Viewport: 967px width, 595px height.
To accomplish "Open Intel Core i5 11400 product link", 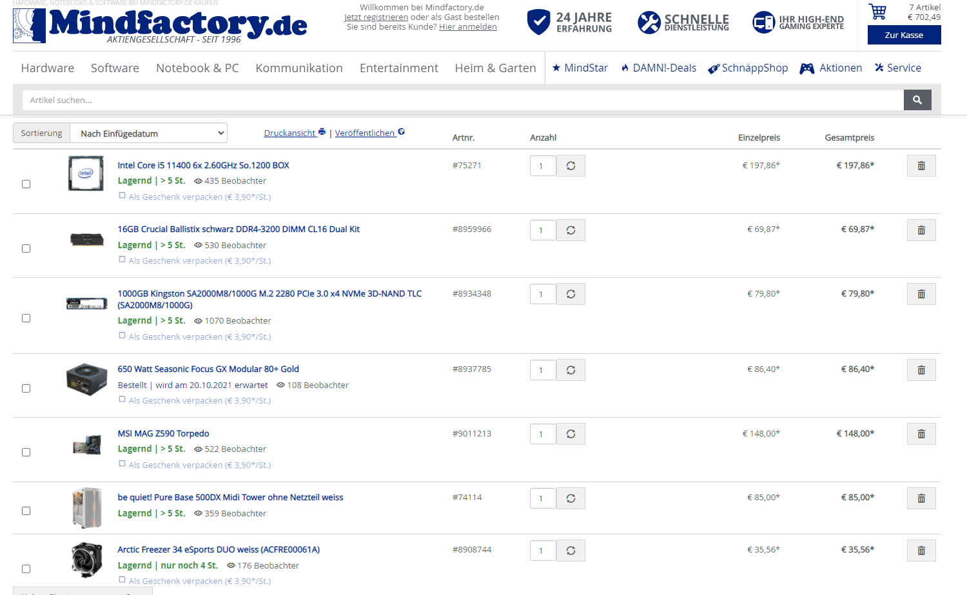I will coord(203,165).
